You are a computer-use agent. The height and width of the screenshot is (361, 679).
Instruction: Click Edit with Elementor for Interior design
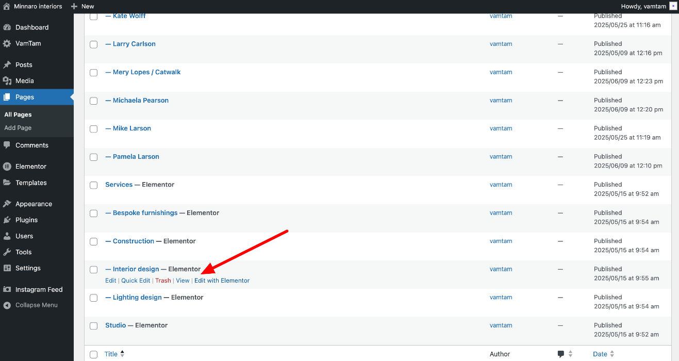click(222, 281)
